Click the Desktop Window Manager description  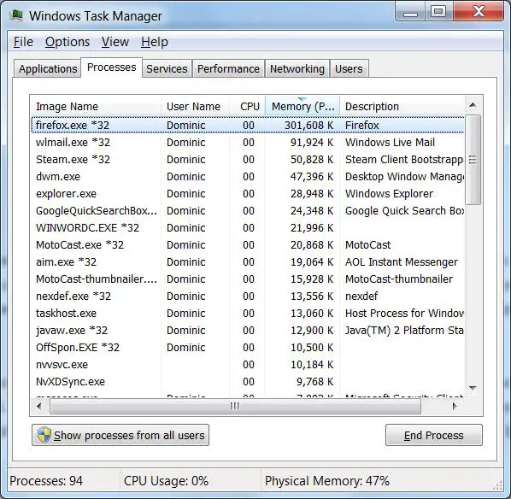pos(404,177)
